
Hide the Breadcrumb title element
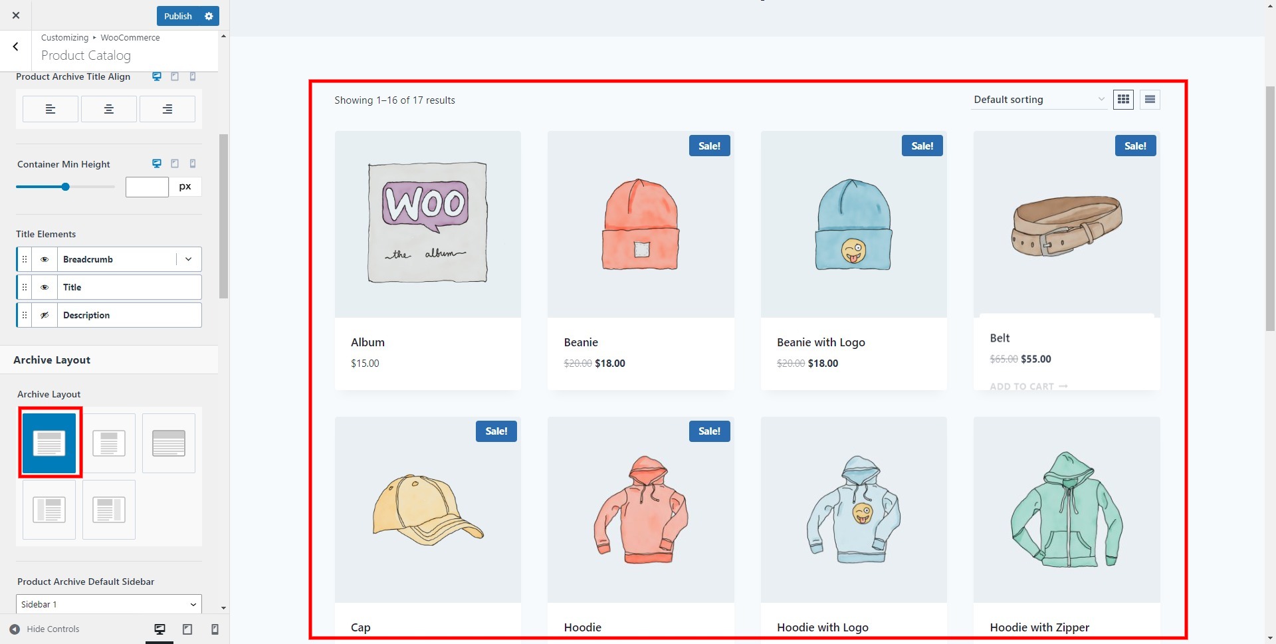click(x=45, y=259)
